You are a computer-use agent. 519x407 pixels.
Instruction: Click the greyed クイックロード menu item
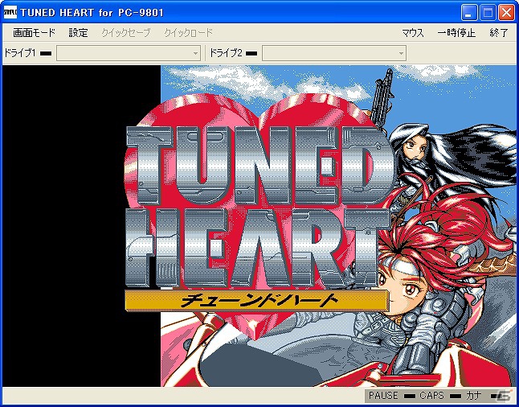coord(188,33)
